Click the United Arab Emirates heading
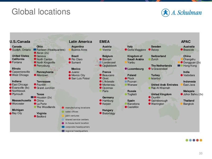Viewport: 212px width, 159px height. pyautogui.click(x=165, y=85)
